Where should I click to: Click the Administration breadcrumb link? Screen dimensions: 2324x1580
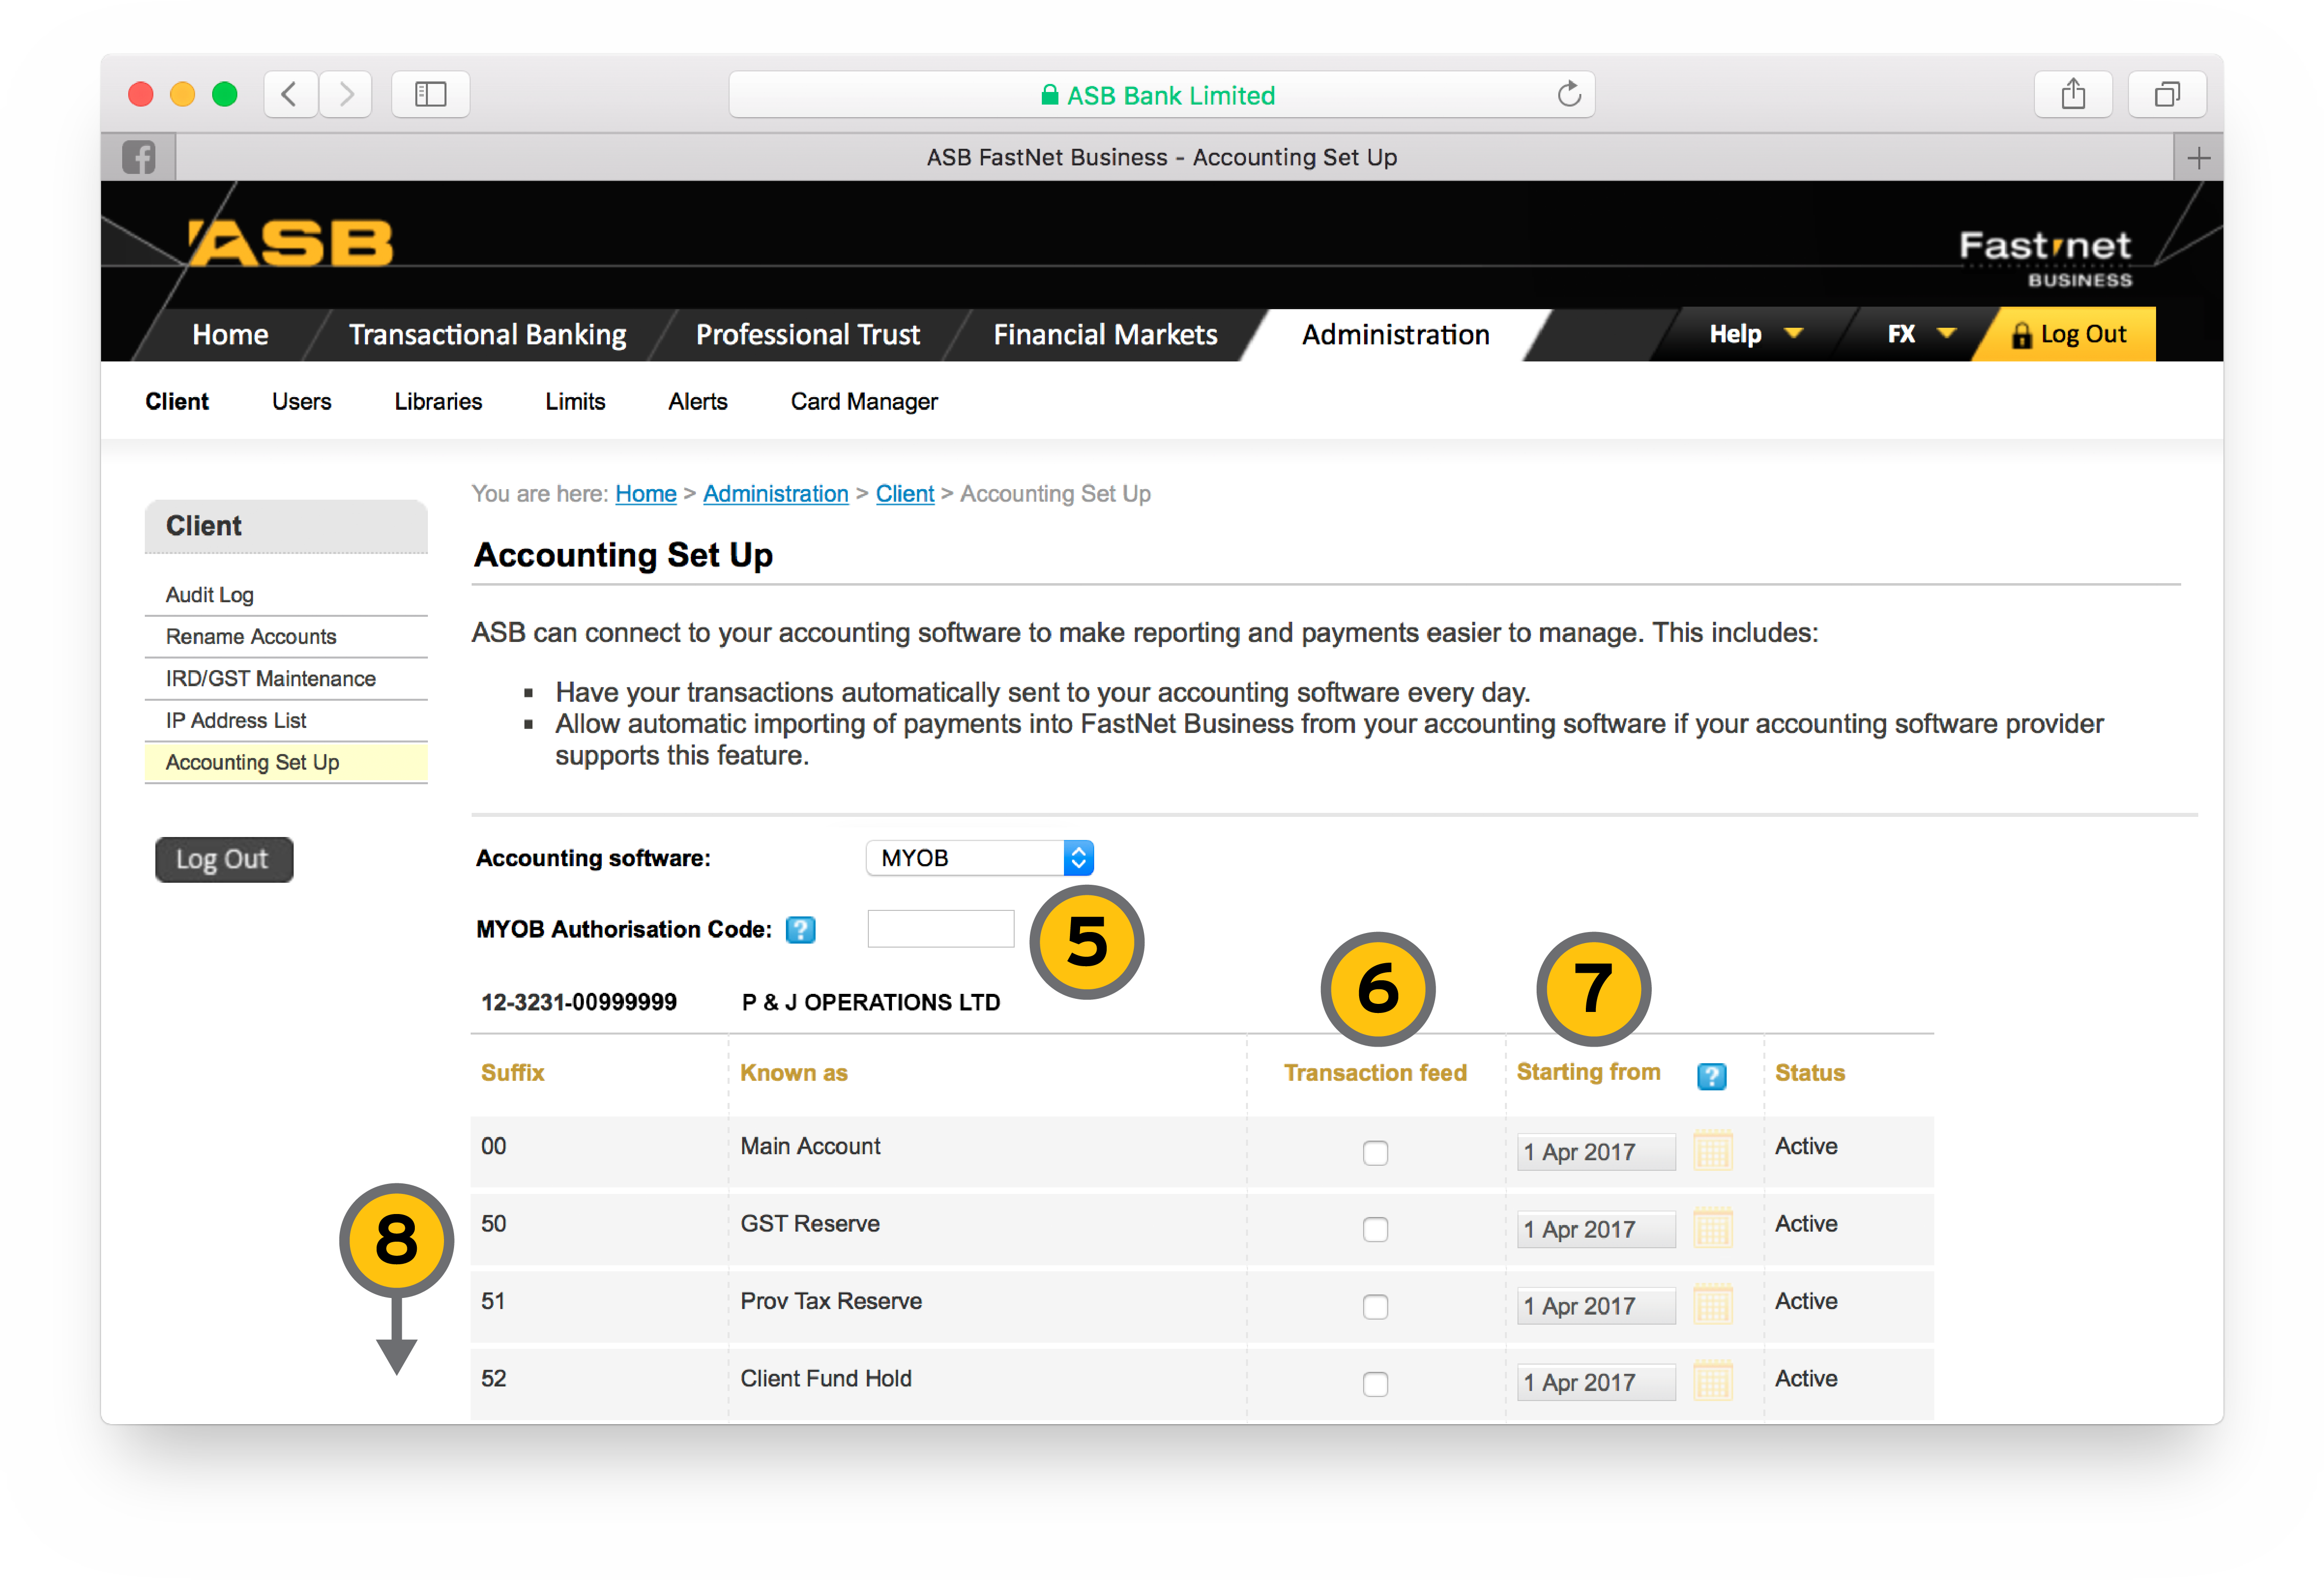(775, 493)
